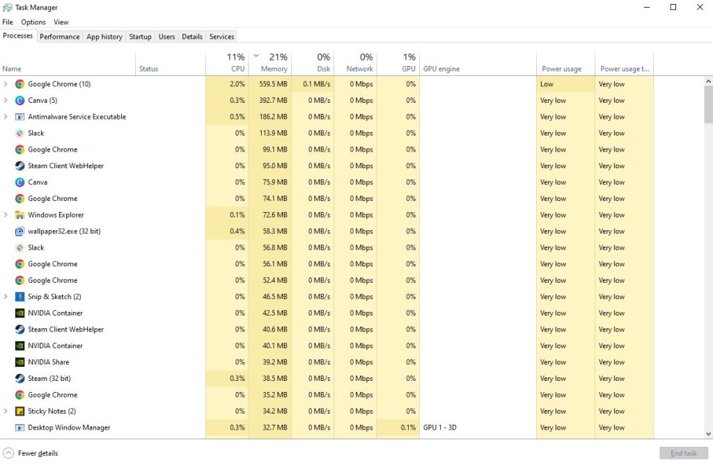Click the Chrome icon at 74.1 MB
The width and height of the screenshot is (713, 465).
(19, 199)
